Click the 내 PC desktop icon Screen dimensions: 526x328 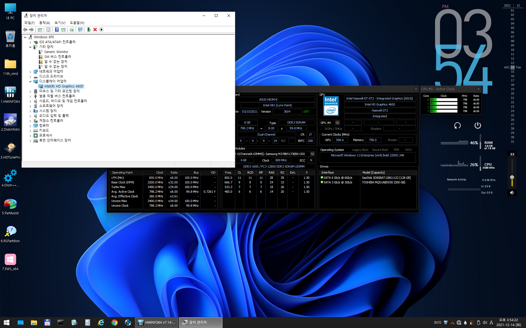pyautogui.click(x=10, y=11)
